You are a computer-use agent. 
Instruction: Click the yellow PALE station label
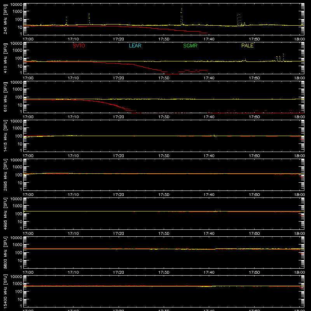[x=247, y=45]
